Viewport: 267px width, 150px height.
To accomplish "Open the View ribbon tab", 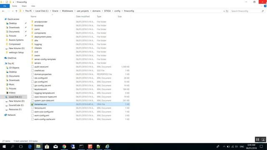I will (33, 6).
